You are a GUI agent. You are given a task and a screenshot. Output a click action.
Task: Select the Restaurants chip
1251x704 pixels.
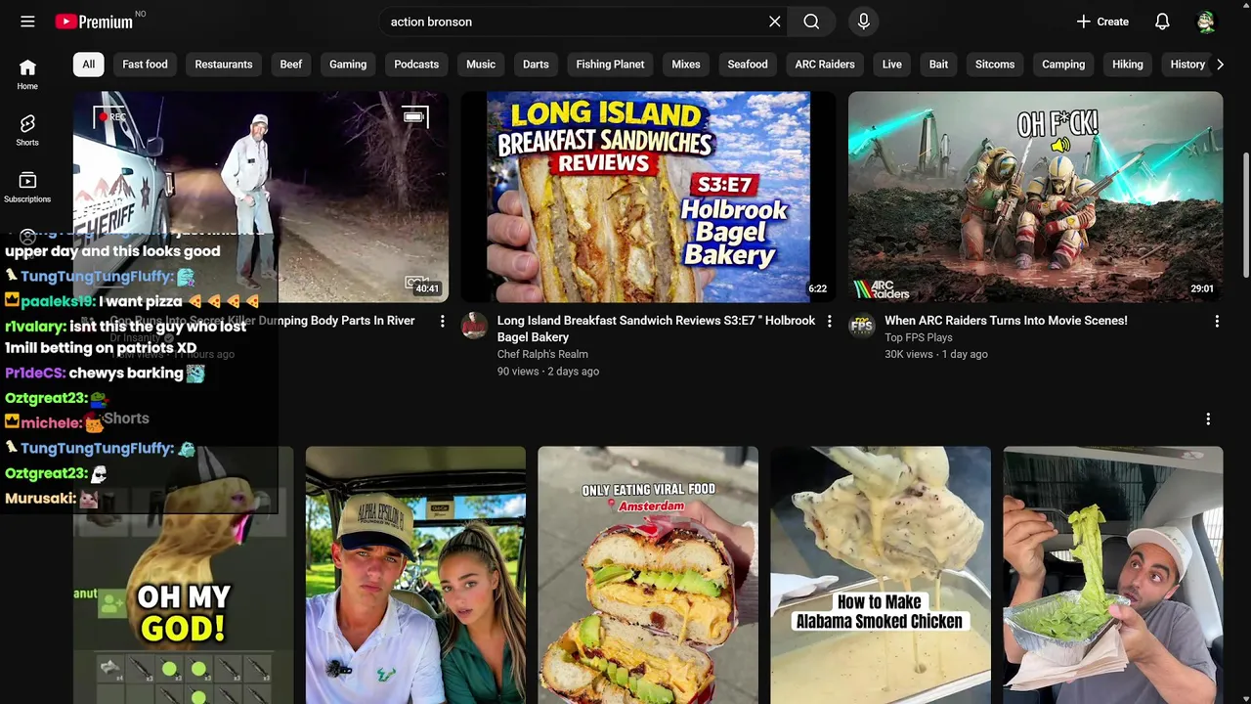click(224, 65)
